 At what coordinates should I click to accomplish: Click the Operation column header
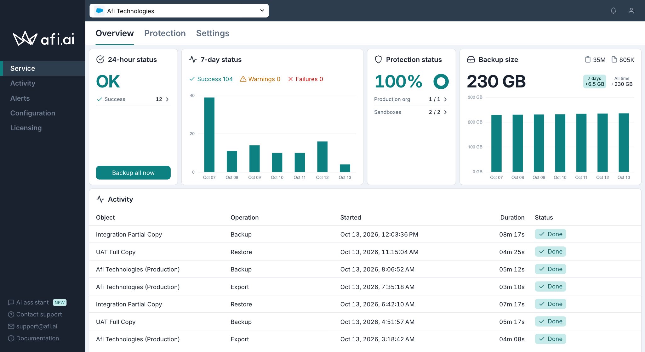244,217
